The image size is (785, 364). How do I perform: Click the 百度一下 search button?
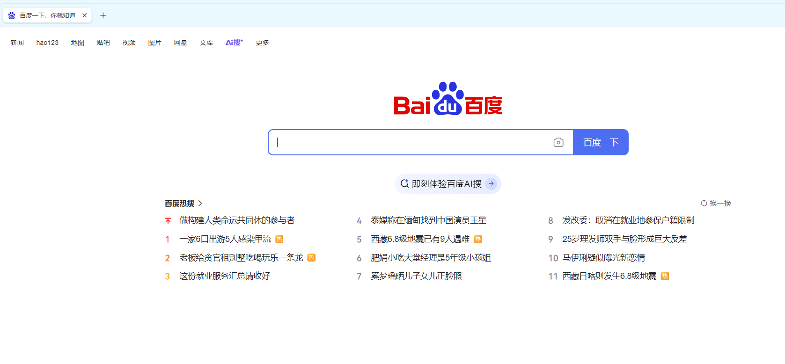(x=601, y=142)
